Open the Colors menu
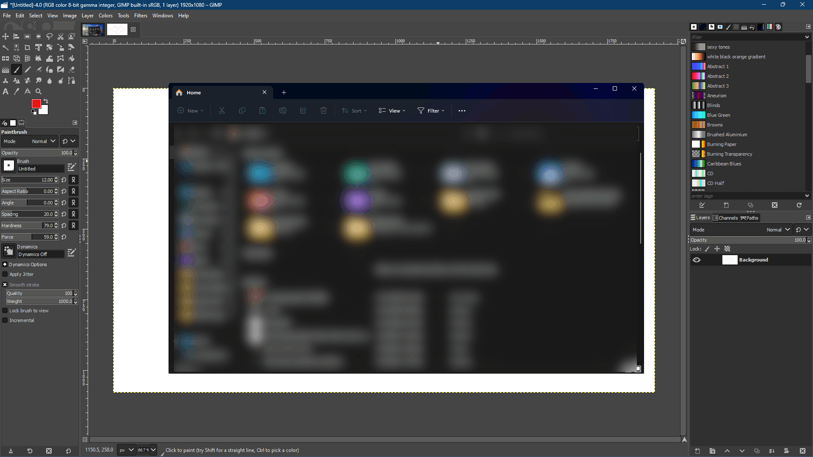Image resolution: width=813 pixels, height=457 pixels. coord(105,16)
